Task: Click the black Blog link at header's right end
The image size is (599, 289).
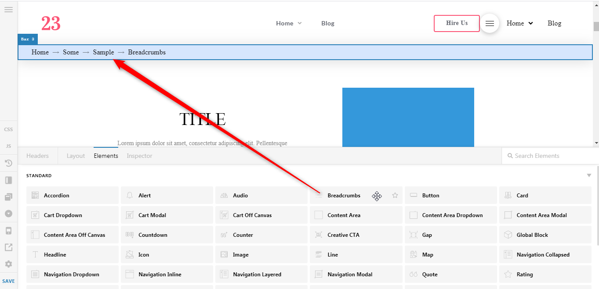Action: pyautogui.click(x=554, y=23)
